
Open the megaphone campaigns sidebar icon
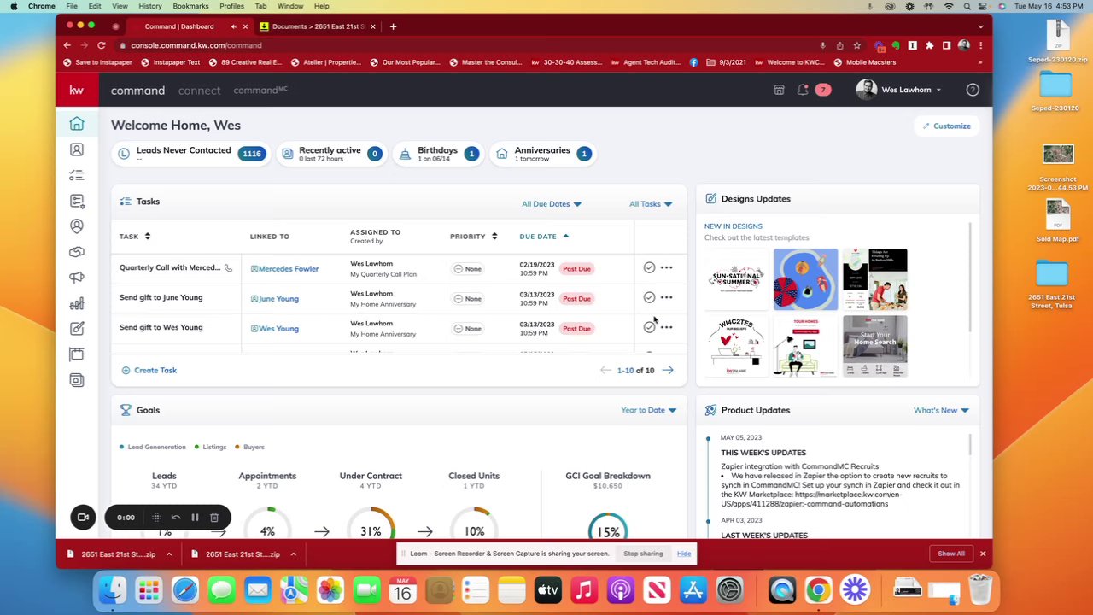pyautogui.click(x=77, y=278)
